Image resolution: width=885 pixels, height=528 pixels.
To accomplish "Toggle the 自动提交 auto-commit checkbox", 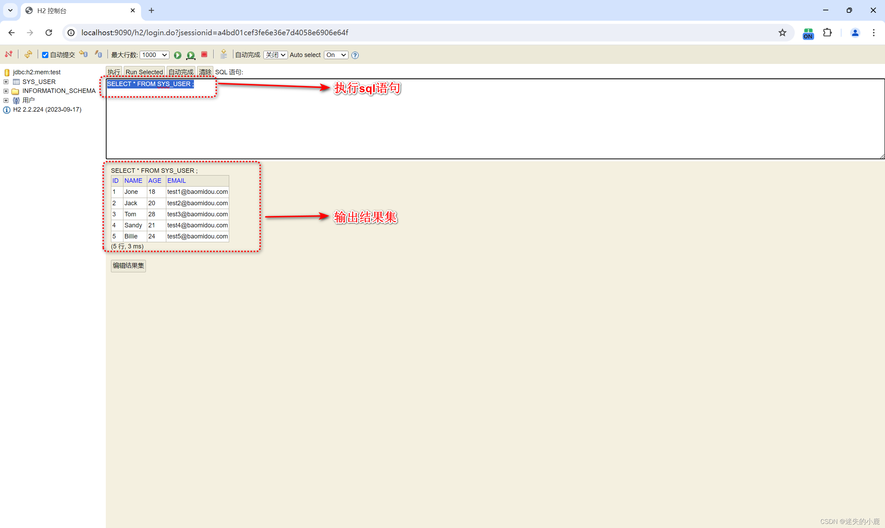I will tap(45, 55).
